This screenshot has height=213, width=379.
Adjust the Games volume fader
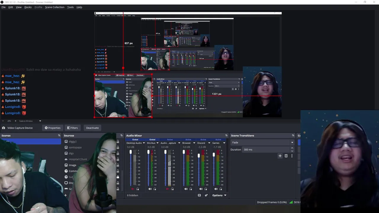pyautogui.click(x=214, y=155)
